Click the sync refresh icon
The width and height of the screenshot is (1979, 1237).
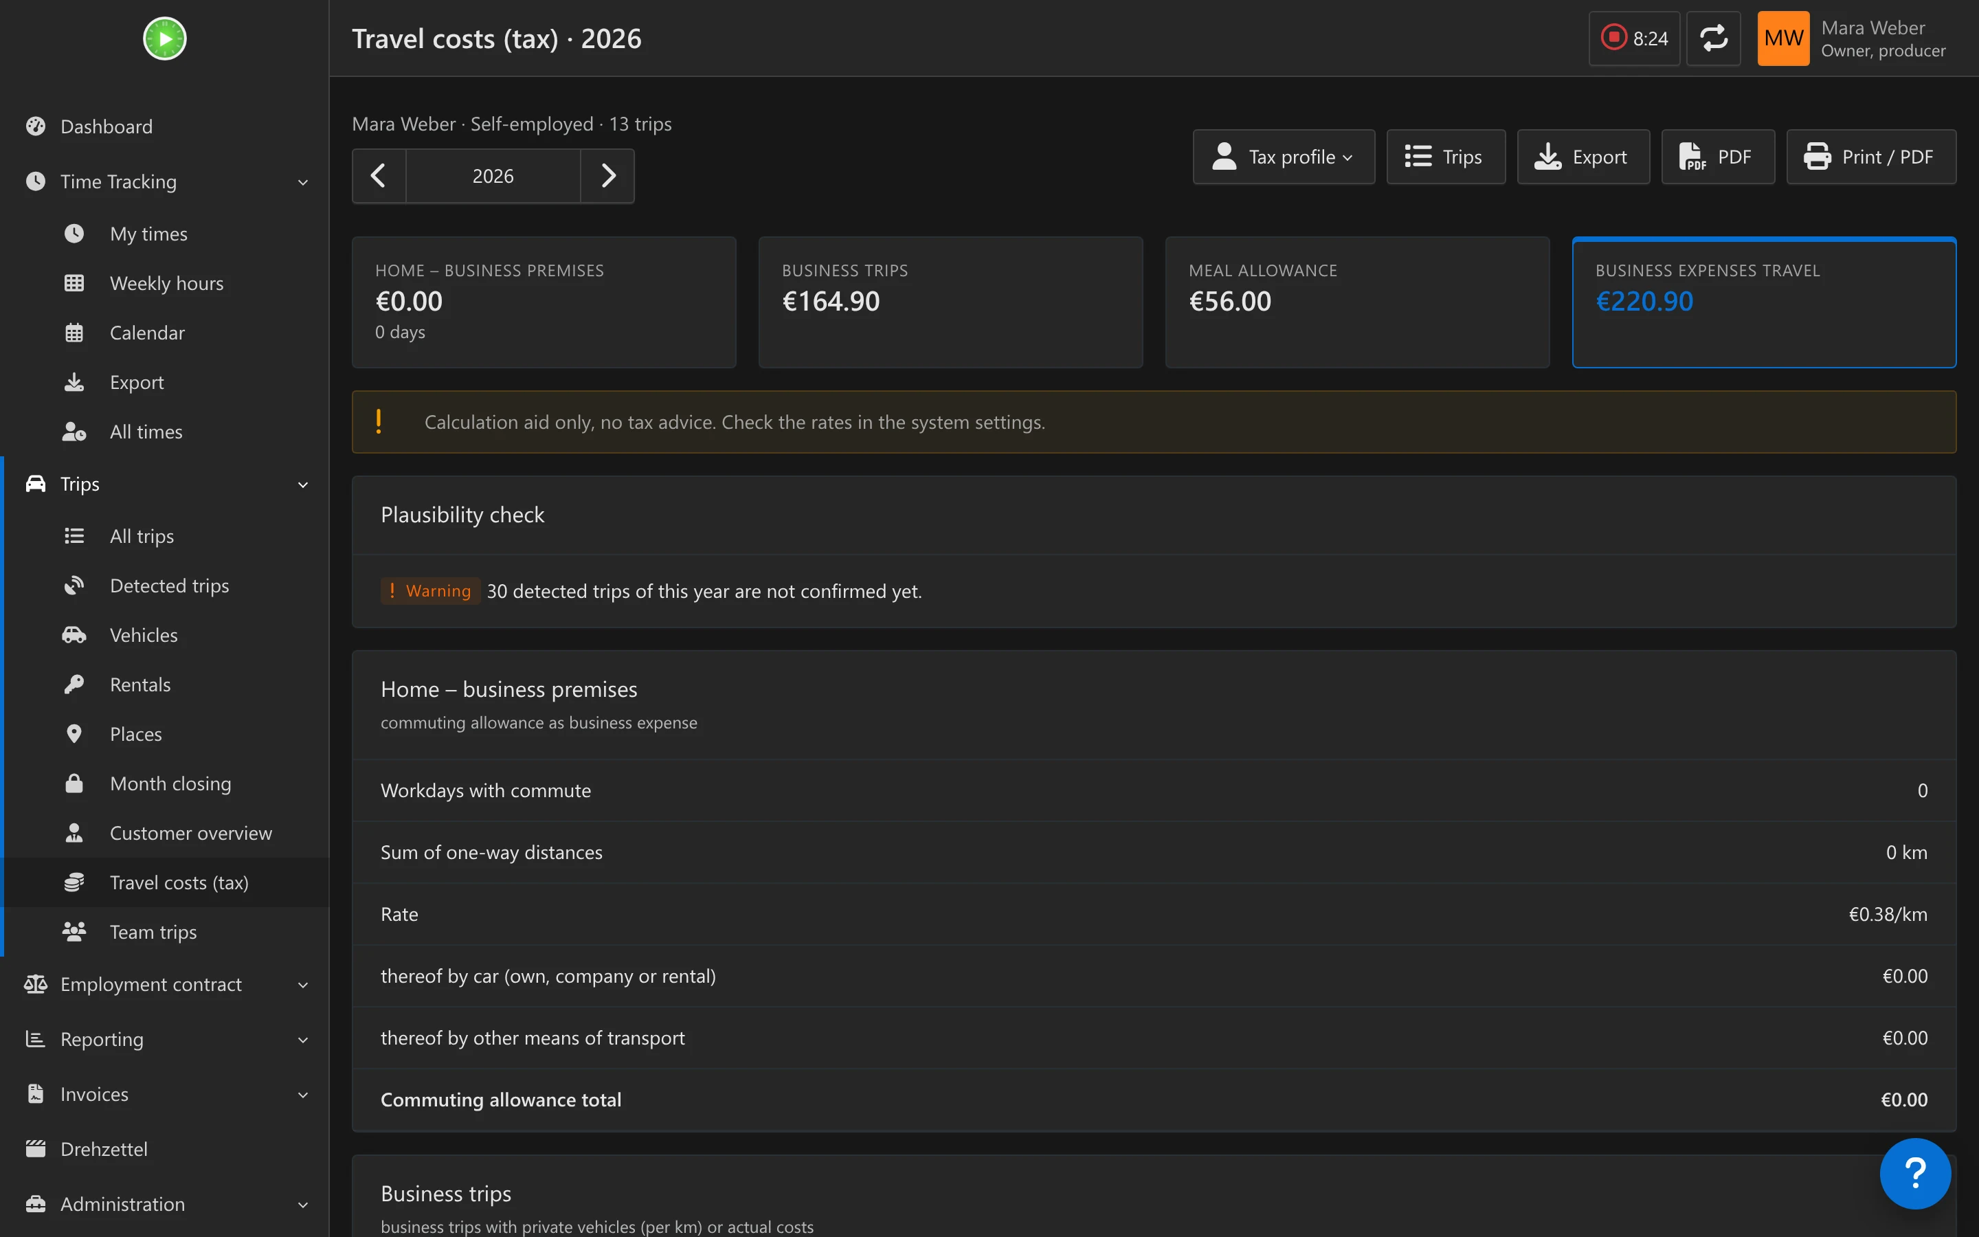click(x=1713, y=38)
